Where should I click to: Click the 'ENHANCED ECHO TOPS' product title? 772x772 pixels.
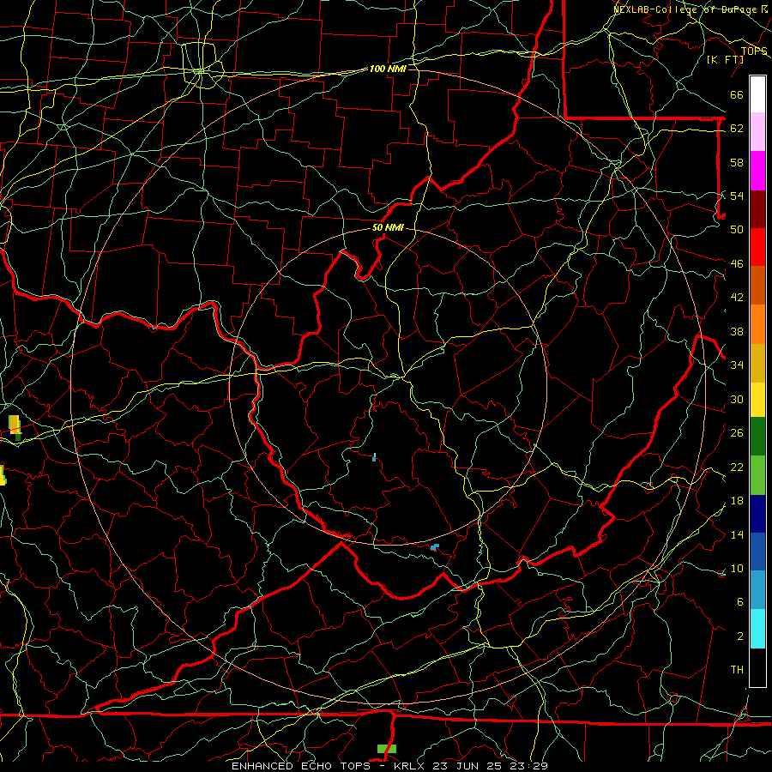click(301, 766)
